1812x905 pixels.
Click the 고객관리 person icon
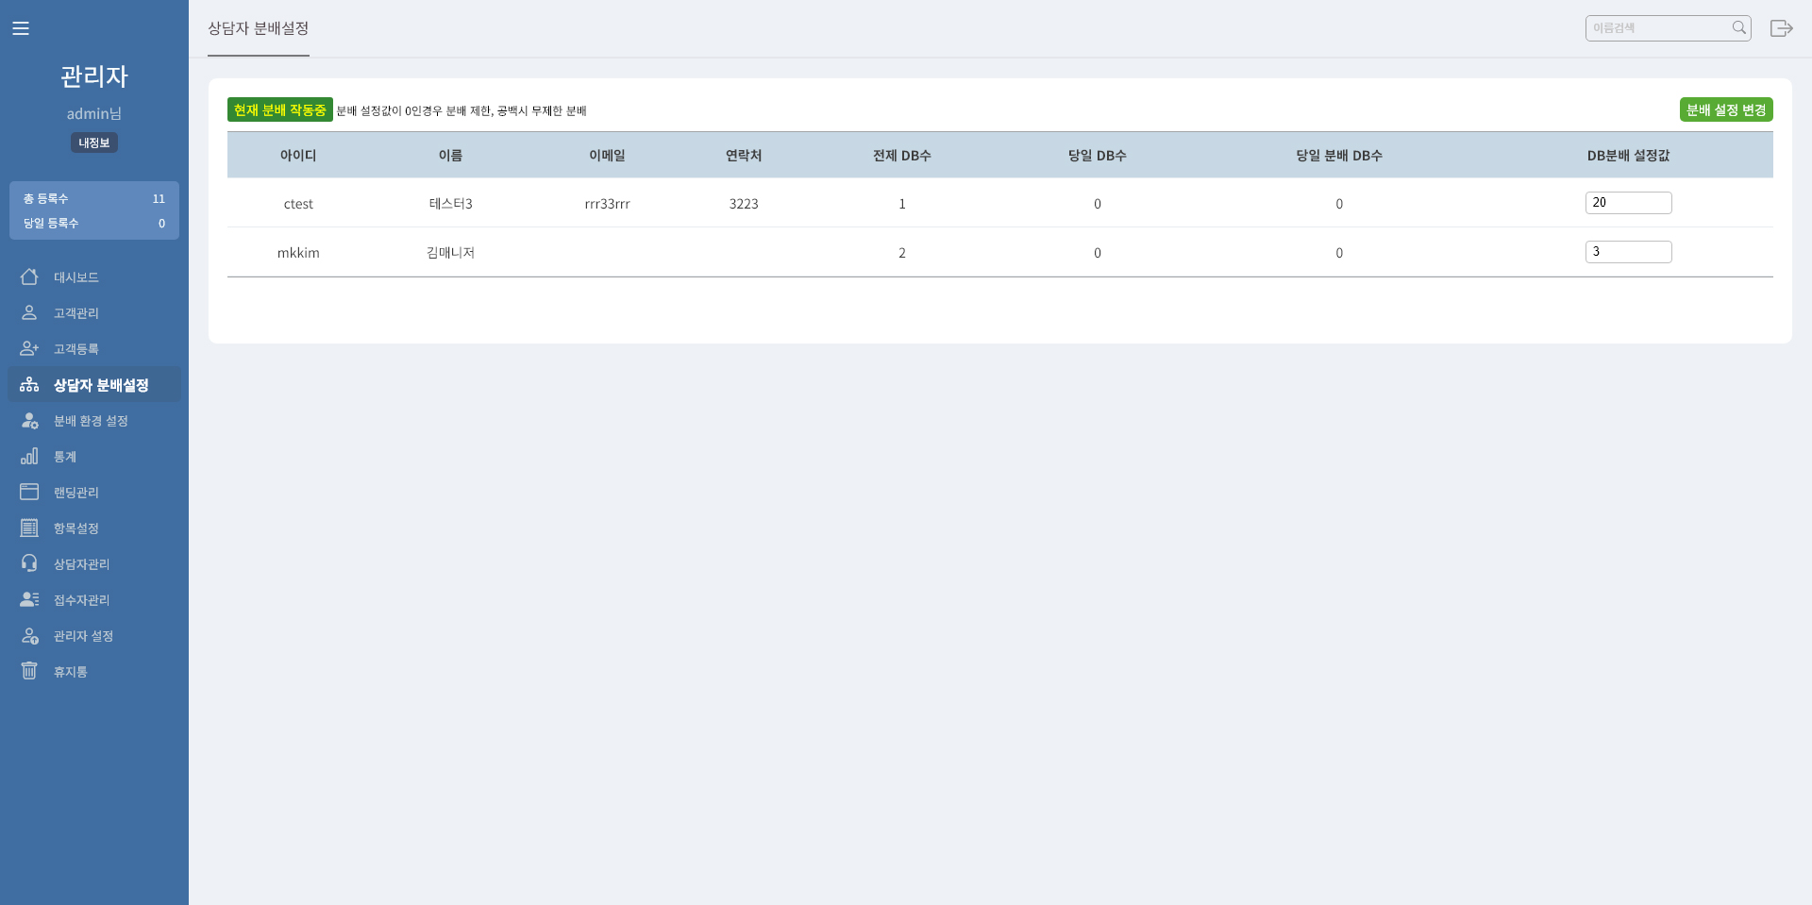(x=29, y=312)
